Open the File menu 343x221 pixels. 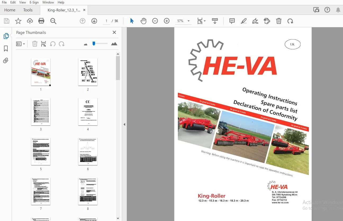coord(4,2)
